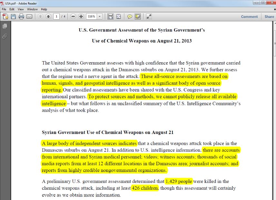276x200 pixels.
Task: Expand the Attachments paperclip panel
Action: tap(5, 36)
